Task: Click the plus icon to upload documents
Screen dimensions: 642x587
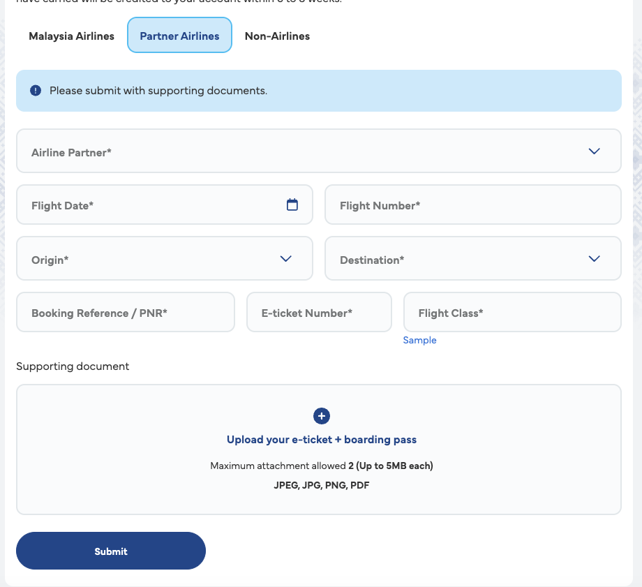Action: point(321,416)
